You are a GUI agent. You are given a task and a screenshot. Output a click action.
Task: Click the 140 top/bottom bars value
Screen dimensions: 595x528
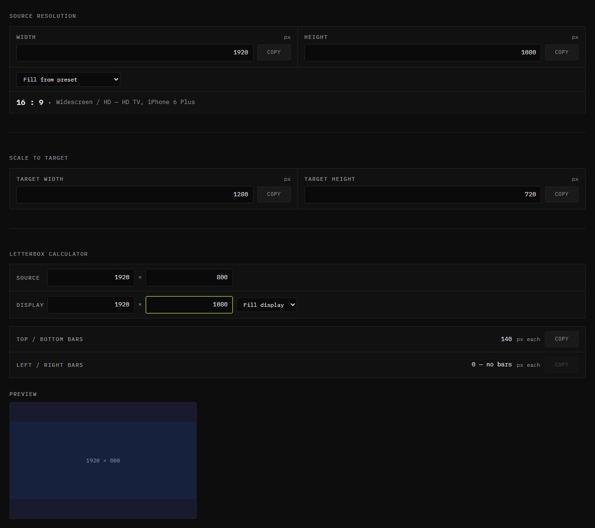point(506,339)
